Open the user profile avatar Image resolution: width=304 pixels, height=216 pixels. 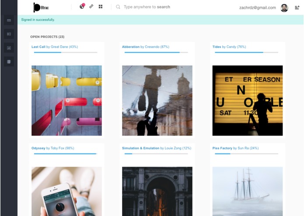[284, 8]
